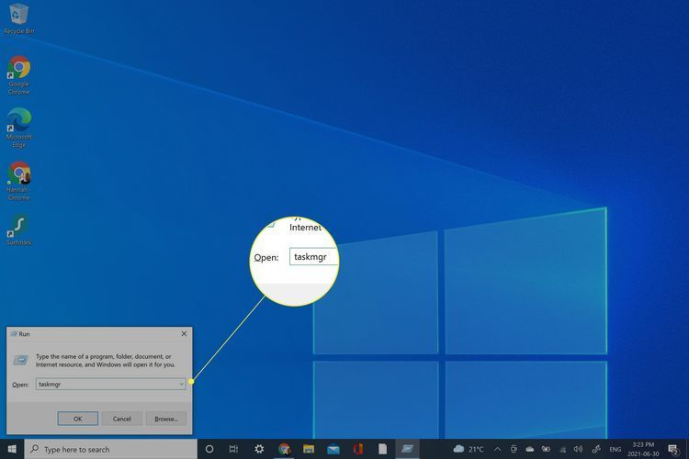Click the Open text field with taskmgr
The width and height of the screenshot is (689, 459).
coord(106,384)
